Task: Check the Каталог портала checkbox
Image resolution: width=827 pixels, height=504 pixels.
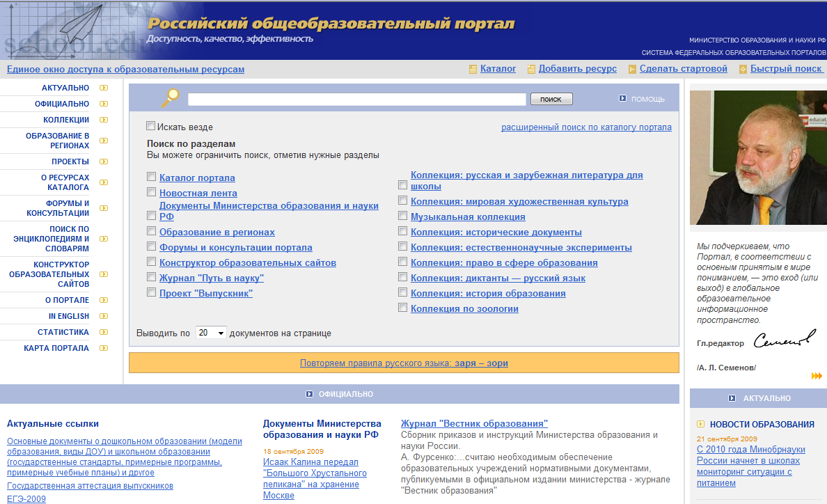Action: [151, 177]
